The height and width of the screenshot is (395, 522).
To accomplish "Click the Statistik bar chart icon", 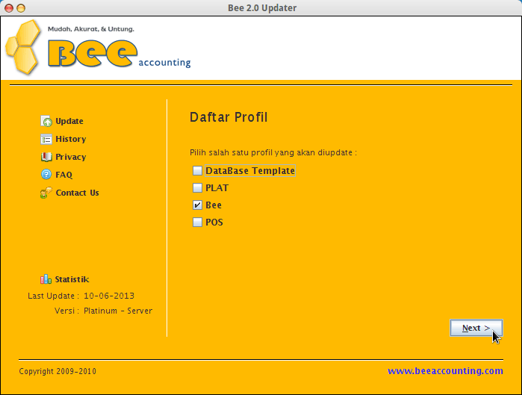I will [x=46, y=279].
